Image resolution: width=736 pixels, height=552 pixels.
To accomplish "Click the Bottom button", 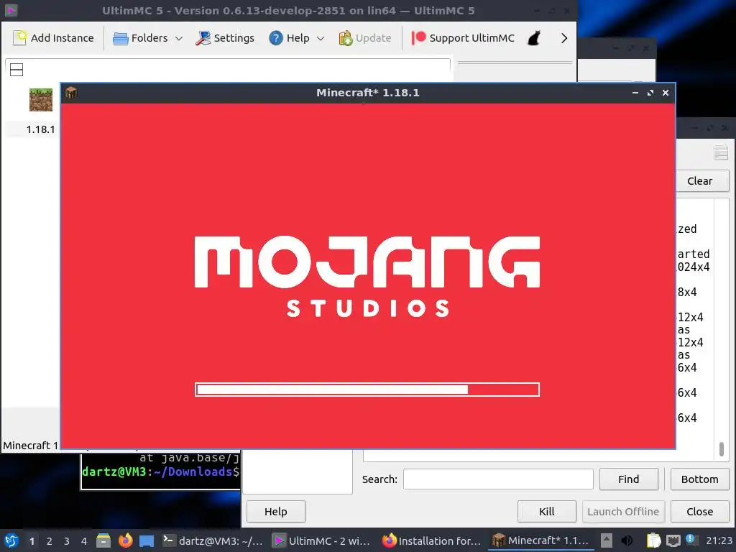I will [x=700, y=479].
